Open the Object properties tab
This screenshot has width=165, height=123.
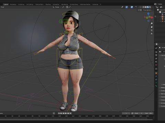(156, 73)
